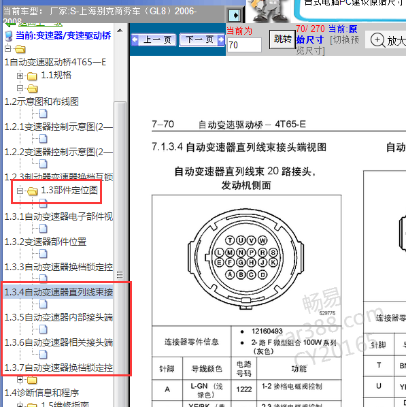Collapse the 1.3部件定位图 tree node
406x407 pixels.
(20, 191)
